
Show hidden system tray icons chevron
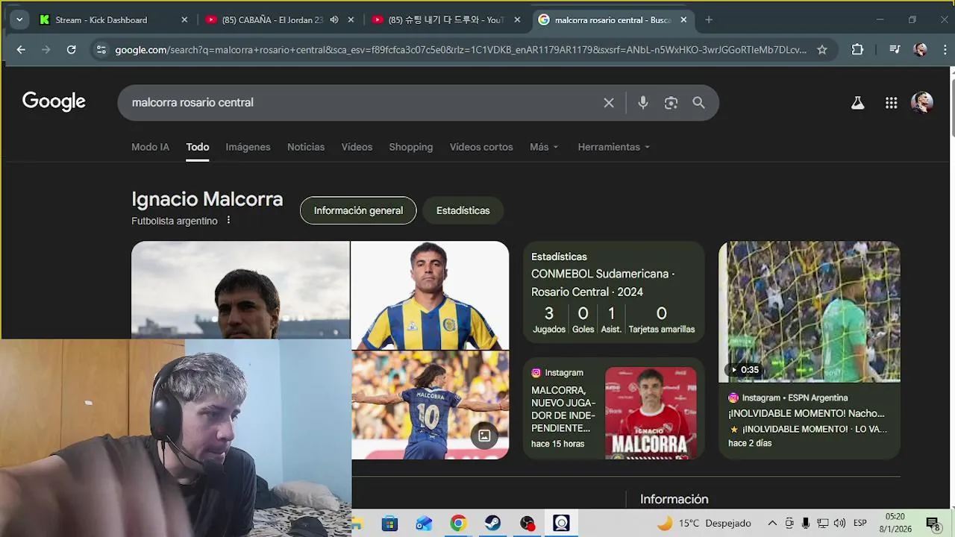(772, 524)
